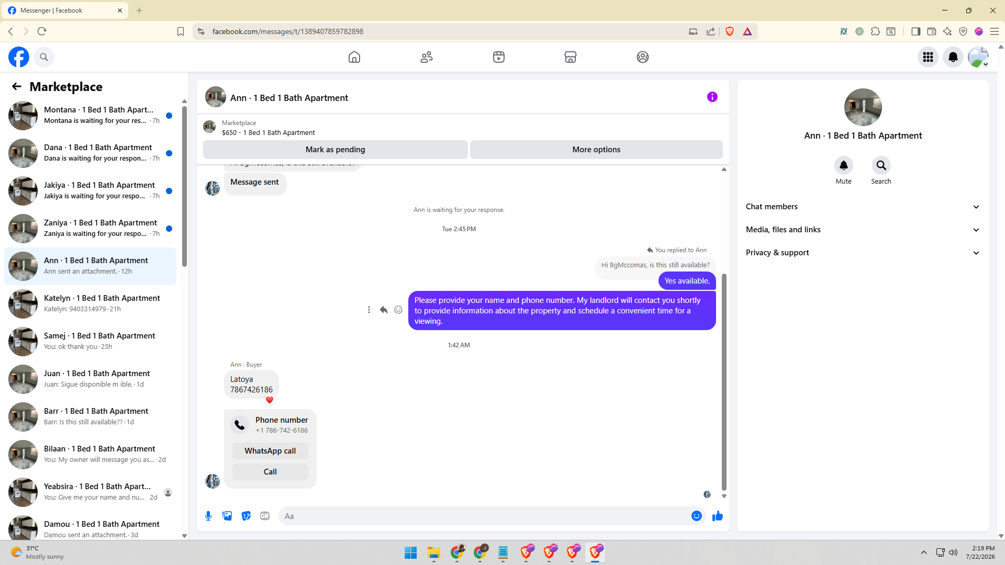Open Brave Wallet icon
Screen dimensions: 1005x565
click(932, 31)
